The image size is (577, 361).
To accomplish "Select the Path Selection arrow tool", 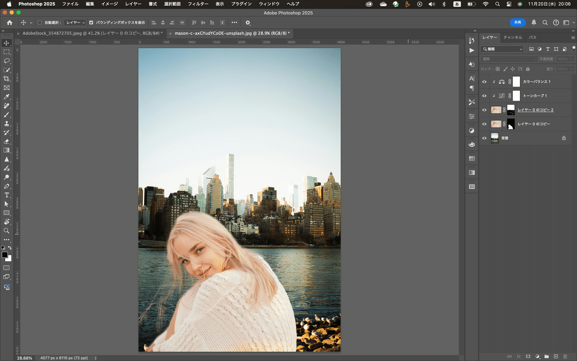I will point(7,204).
